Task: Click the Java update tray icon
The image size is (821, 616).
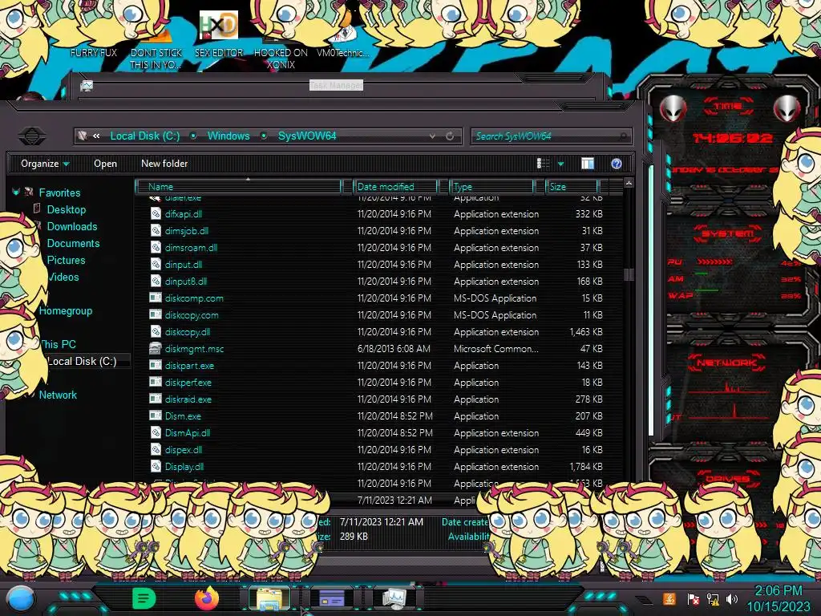Action: (x=669, y=598)
